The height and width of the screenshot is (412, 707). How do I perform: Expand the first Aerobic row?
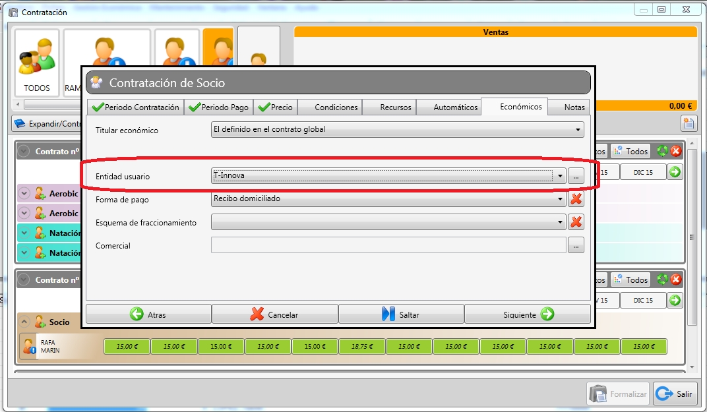tap(24, 193)
